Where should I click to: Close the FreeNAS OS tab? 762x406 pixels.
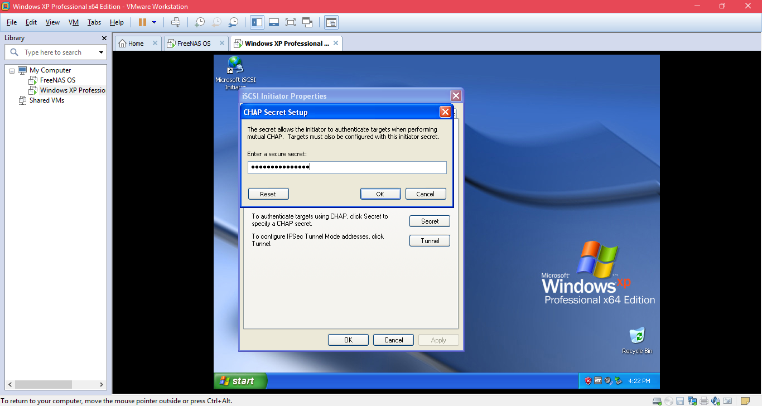click(221, 43)
